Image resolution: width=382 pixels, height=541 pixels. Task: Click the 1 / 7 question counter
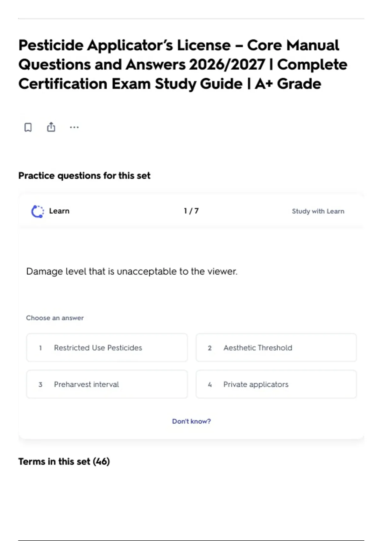click(191, 211)
